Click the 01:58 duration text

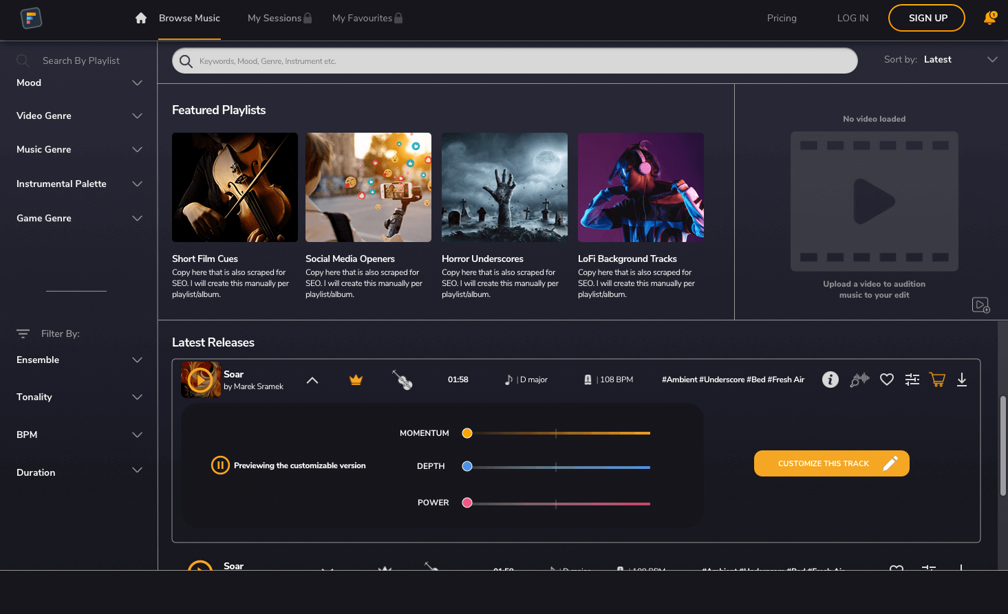pos(458,380)
